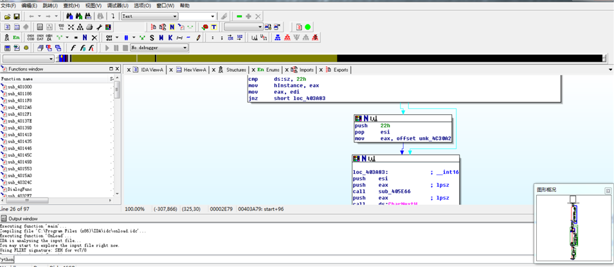The width and height of the screenshot is (614, 267).
Task: Open the 编辑(E) menu
Action: coord(30,6)
